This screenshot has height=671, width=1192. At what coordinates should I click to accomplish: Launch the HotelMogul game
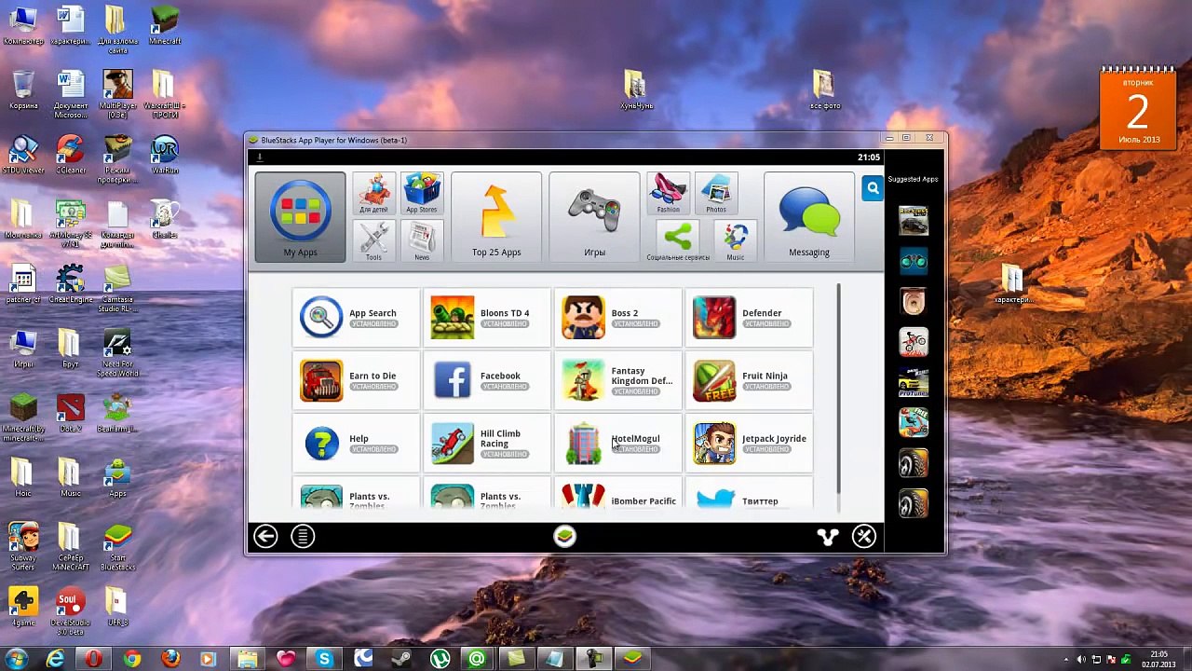tap(618, 443)
